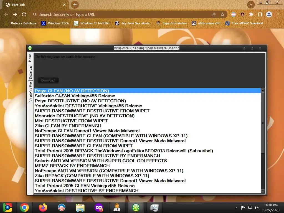The width and height of the screenshot is (284, 213).
Task: Select Monoxide DESTRUCTIVE (NO AV DETECTION)
Action: pyautogui.click(x=147, y=116)
